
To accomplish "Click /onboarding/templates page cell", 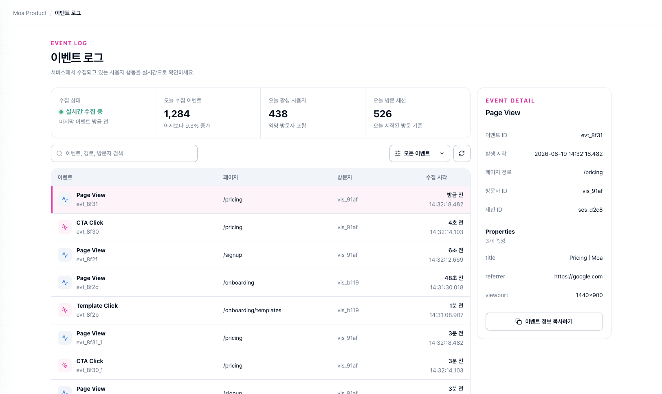I will click(252, 310).
